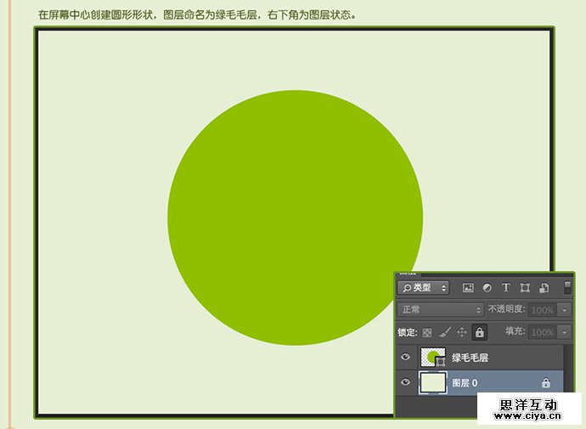The image size is (586, 429).
Task: Click the 图层 0 layer thumbnail
Action: click(x=433, y=383)
